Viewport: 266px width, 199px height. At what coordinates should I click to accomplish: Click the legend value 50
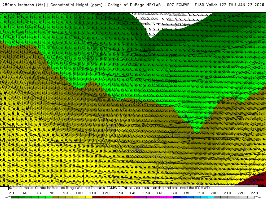12,193
